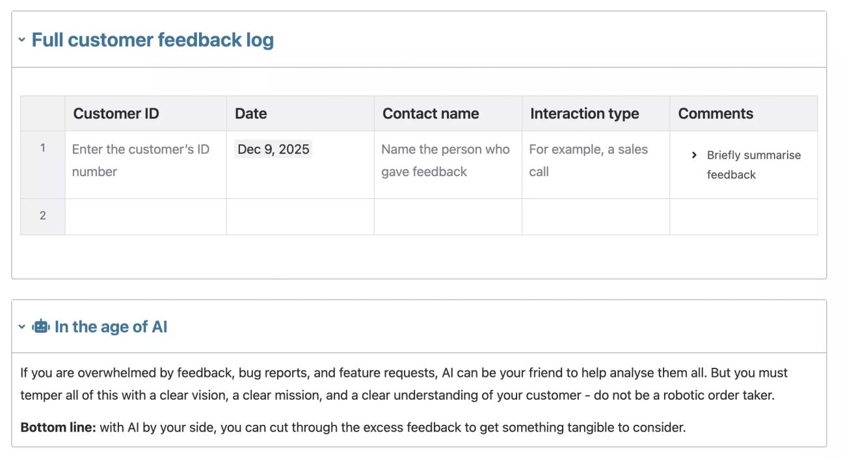The image size is (843, 460).
Task: Open the Dec 9, 2025 date chip
Action: coord(273,149)
